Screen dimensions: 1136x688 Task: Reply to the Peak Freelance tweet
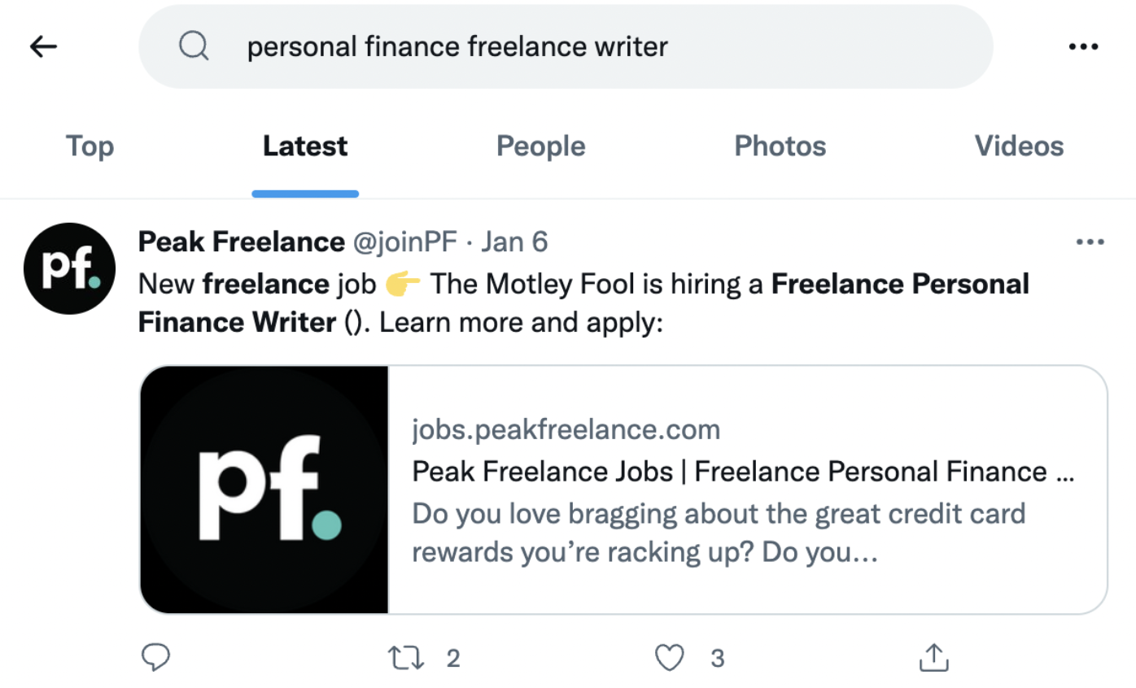pyautogui.click(x=155, y=657)
